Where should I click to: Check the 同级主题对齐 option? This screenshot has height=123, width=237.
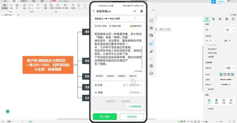(206, 49)
